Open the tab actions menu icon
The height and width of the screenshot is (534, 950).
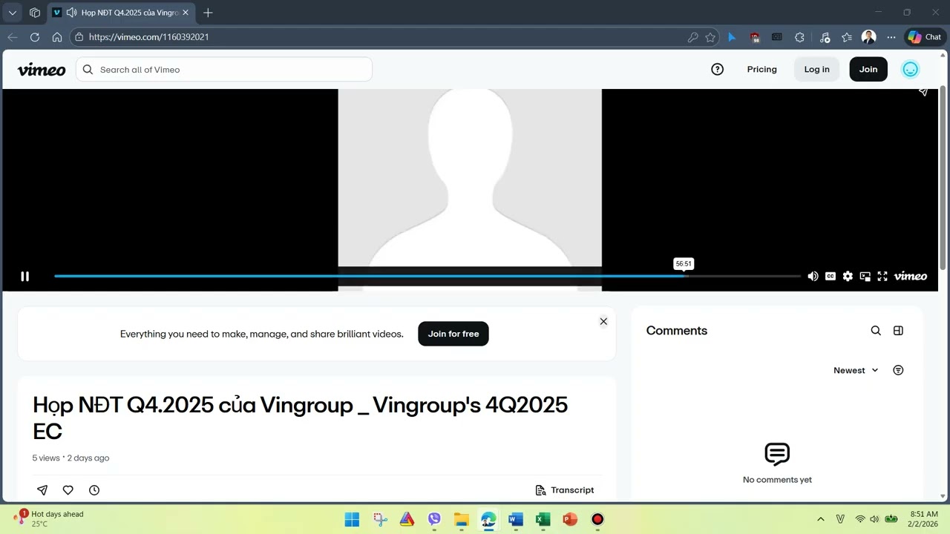click(35, 13)
